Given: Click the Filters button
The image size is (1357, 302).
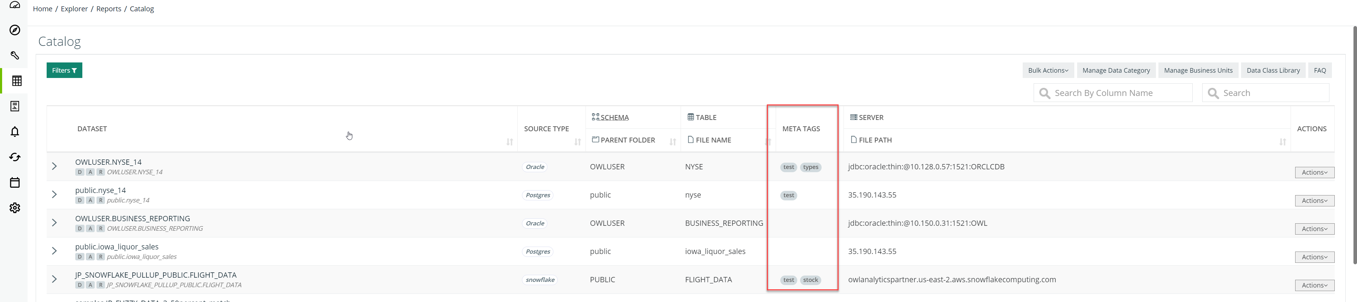Looking at the screenshot, I should pyautogui.click(x=64, y=71).
